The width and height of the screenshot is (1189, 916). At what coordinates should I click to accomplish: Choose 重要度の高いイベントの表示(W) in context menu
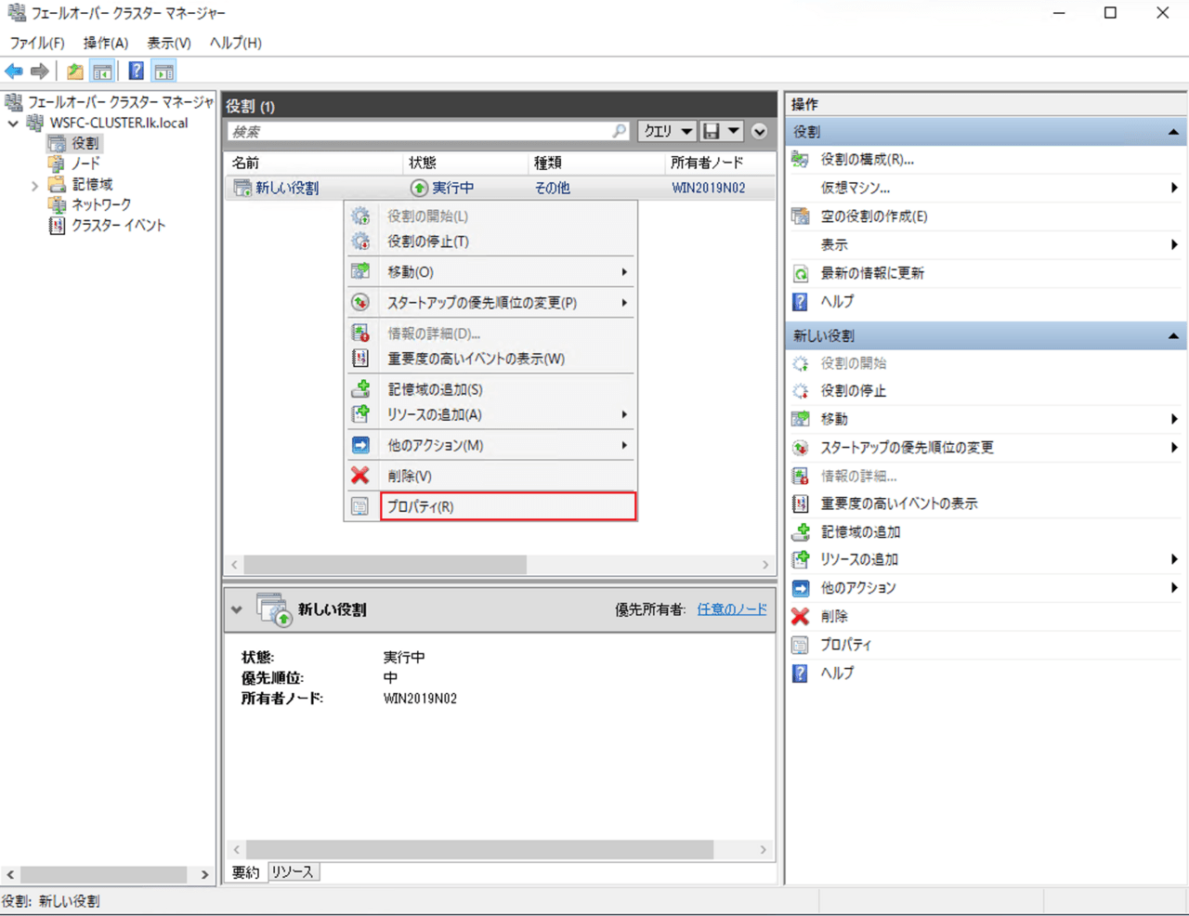tap(490, 359)
